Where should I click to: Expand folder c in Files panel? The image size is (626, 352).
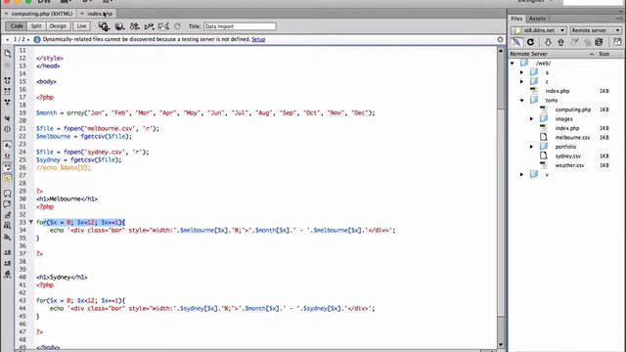tap(521, 82)
